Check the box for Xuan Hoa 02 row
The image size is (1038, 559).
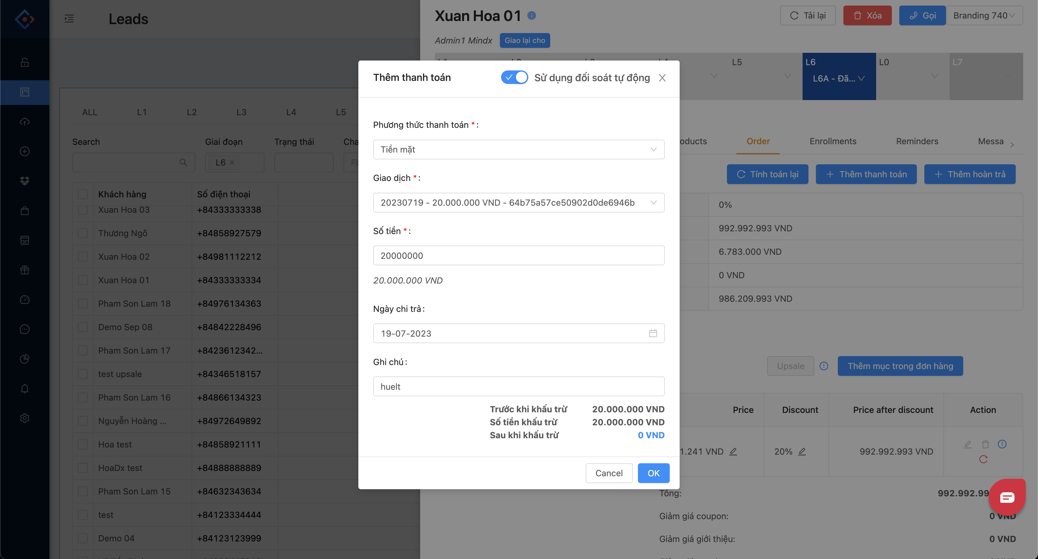pyautogui.click(x=82, y=257)
